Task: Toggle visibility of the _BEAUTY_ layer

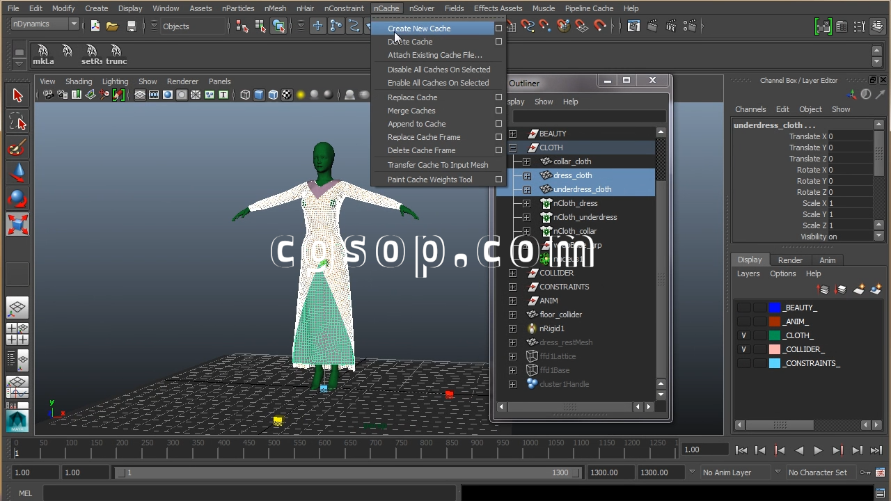Action: click(x=743, y=308)
